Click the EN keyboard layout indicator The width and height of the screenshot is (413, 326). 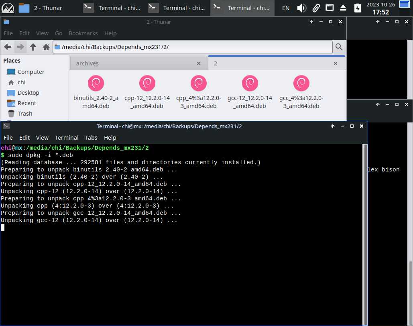[x=286, y=8]
